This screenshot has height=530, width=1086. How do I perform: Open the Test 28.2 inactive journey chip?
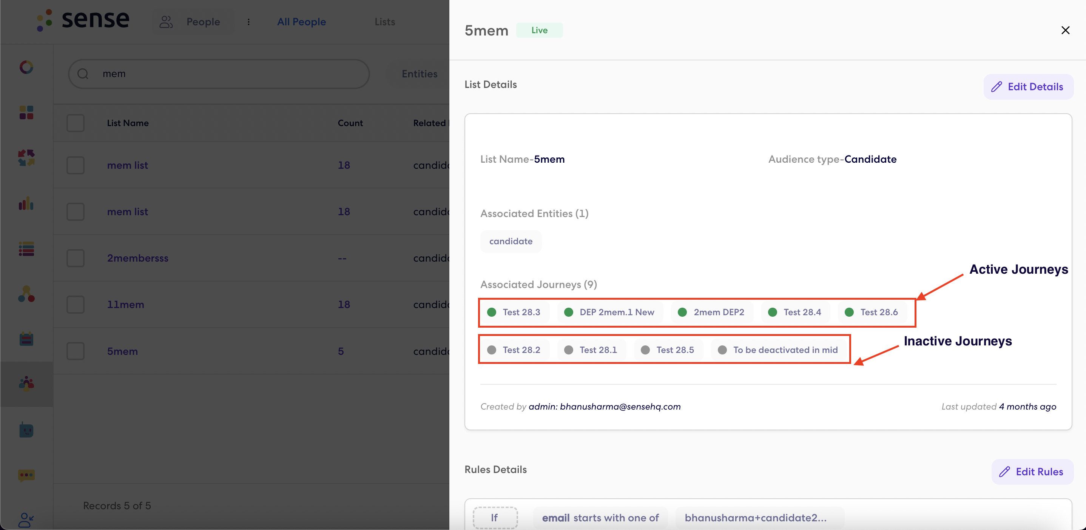pos(514,350)
